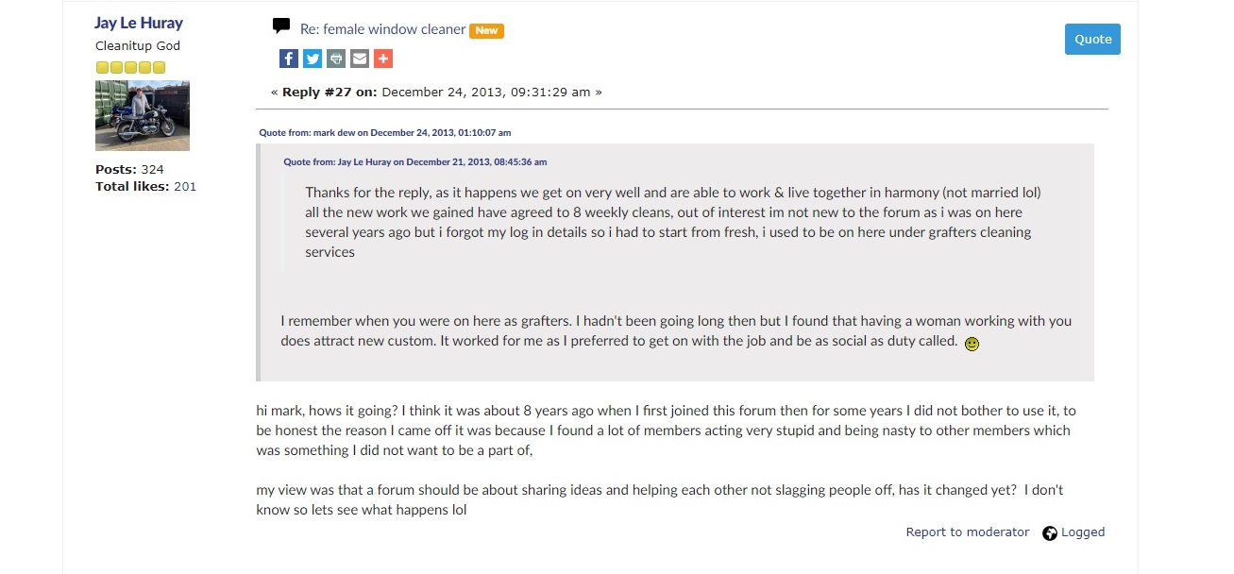The image size is (1234, 574).
Task: Click the print icon under the title
Action: [x=336, y=59]
